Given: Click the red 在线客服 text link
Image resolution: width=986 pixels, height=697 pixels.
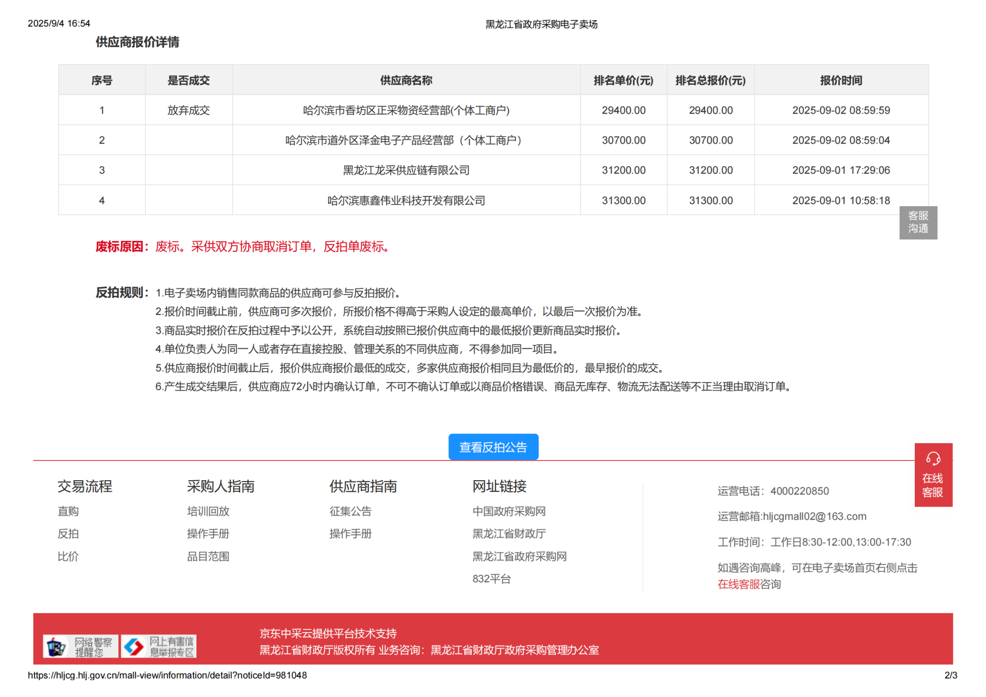Looking at the screenshot, I should tap(738, 584).
